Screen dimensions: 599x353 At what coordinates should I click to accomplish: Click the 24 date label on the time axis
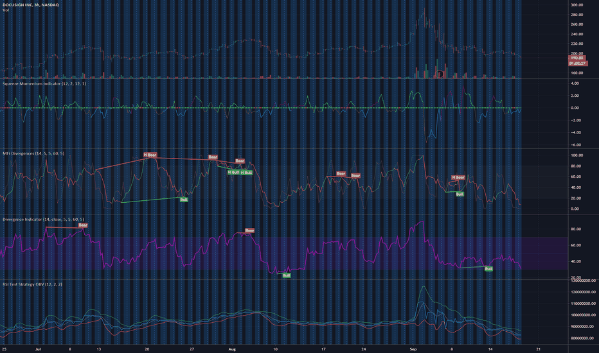(364, 349)
